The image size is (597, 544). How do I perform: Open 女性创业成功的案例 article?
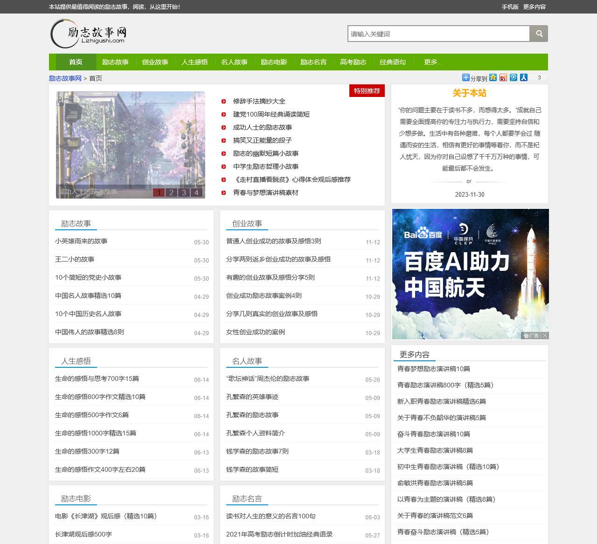(x=256, y=332)
